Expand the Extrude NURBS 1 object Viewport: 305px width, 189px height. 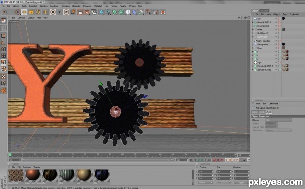pyautogui.click(x=253, y=66)
